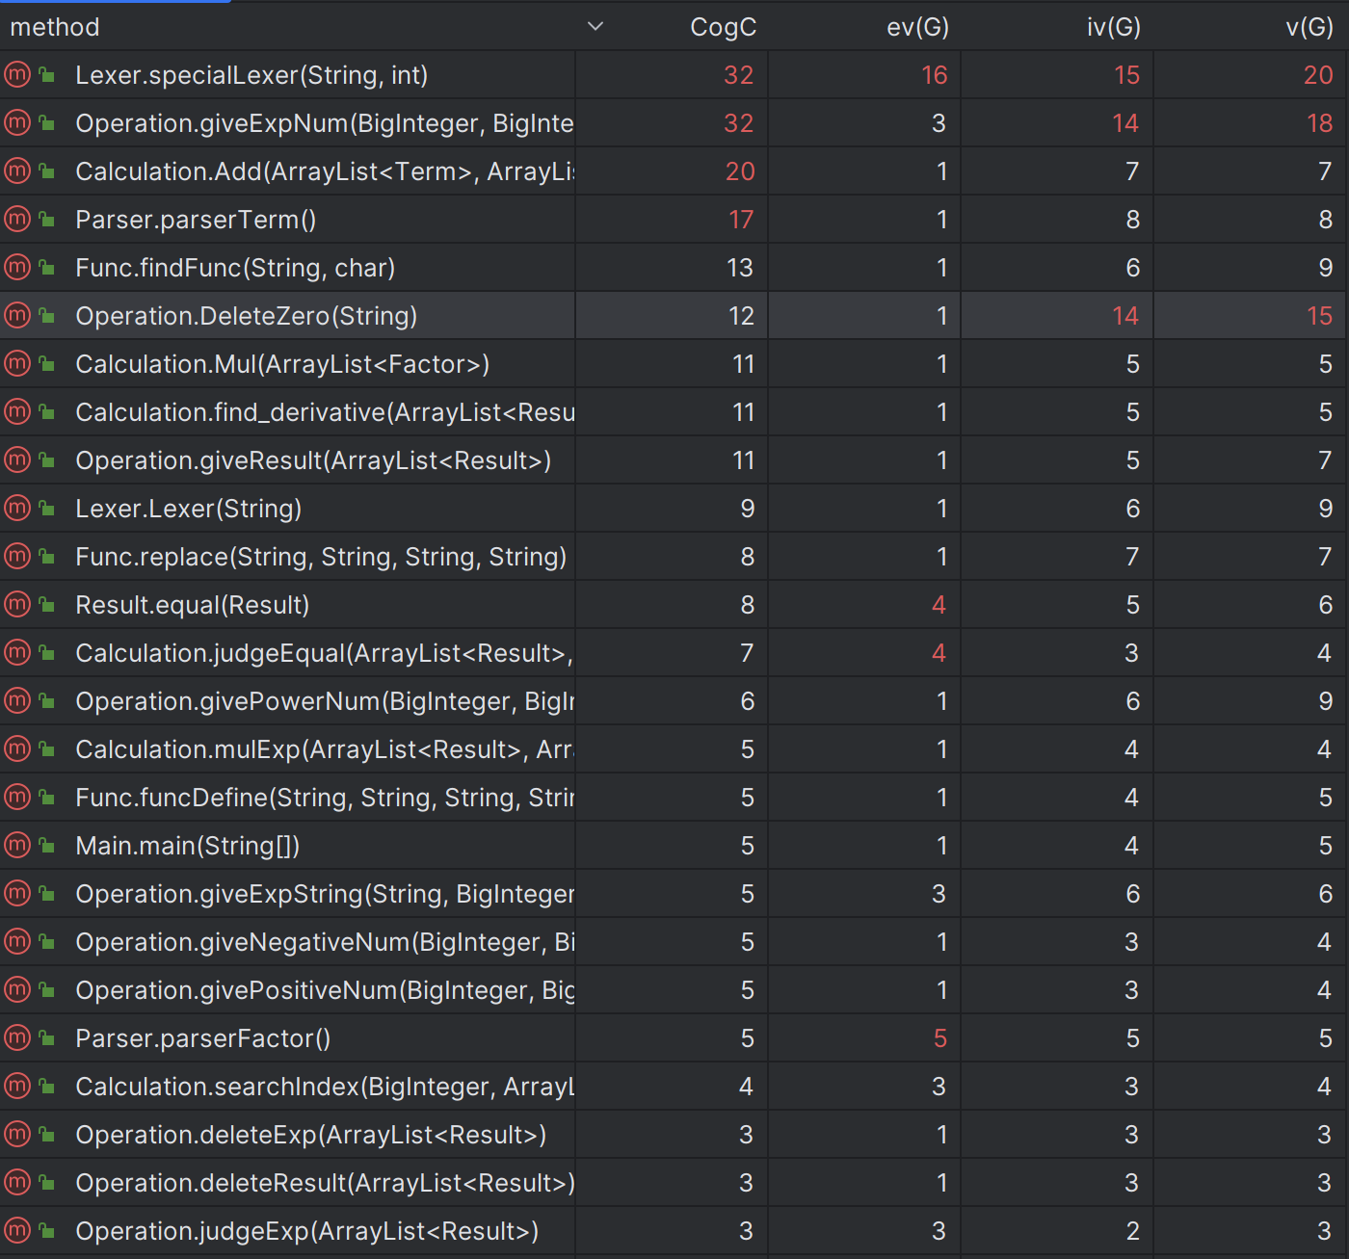Click method icon for Parser.parserTerm row
The width and height of the screenshot is (1349, 1259).
[17, 219]
